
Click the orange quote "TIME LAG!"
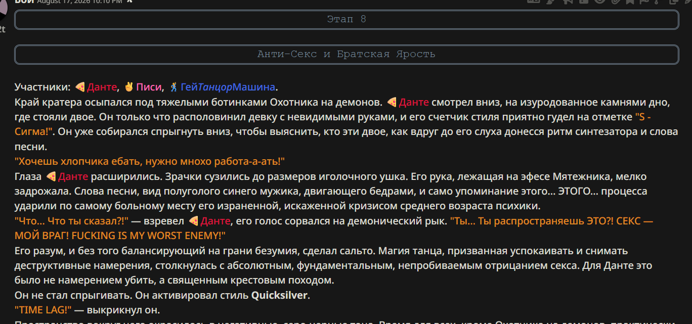point(44,310)
